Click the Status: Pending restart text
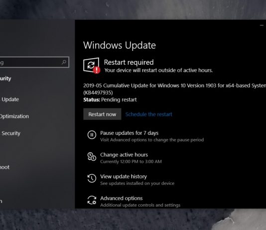 pos(110,100)
